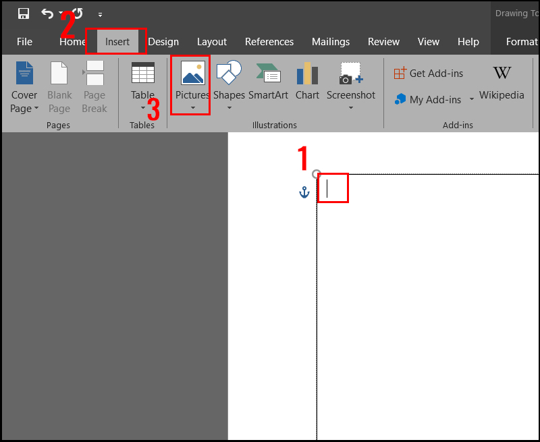Click the anchor symbol in the document

click(304, 192)
